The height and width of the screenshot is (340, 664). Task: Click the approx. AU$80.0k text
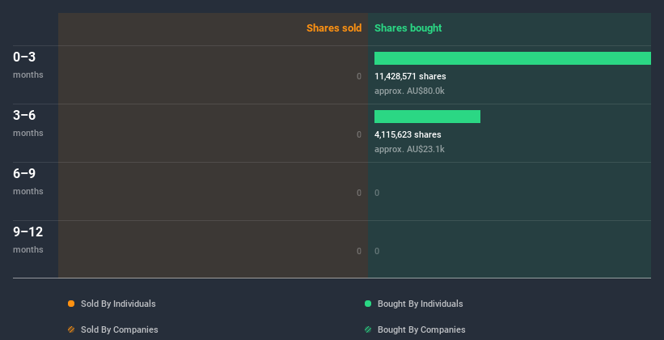click(x=409, y=91)
